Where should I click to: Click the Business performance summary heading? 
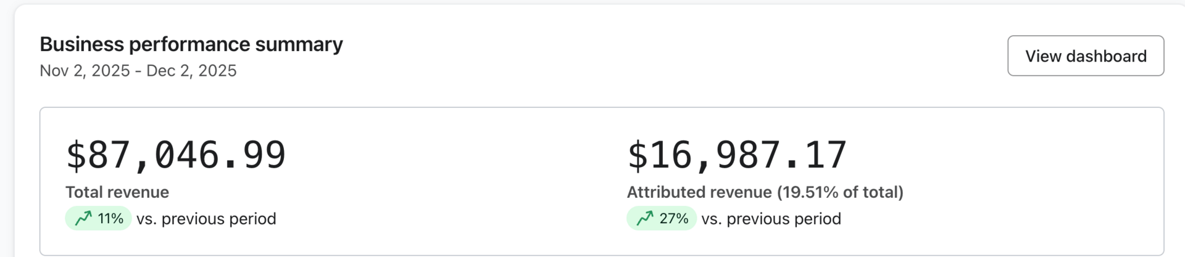tap(191, 44)
